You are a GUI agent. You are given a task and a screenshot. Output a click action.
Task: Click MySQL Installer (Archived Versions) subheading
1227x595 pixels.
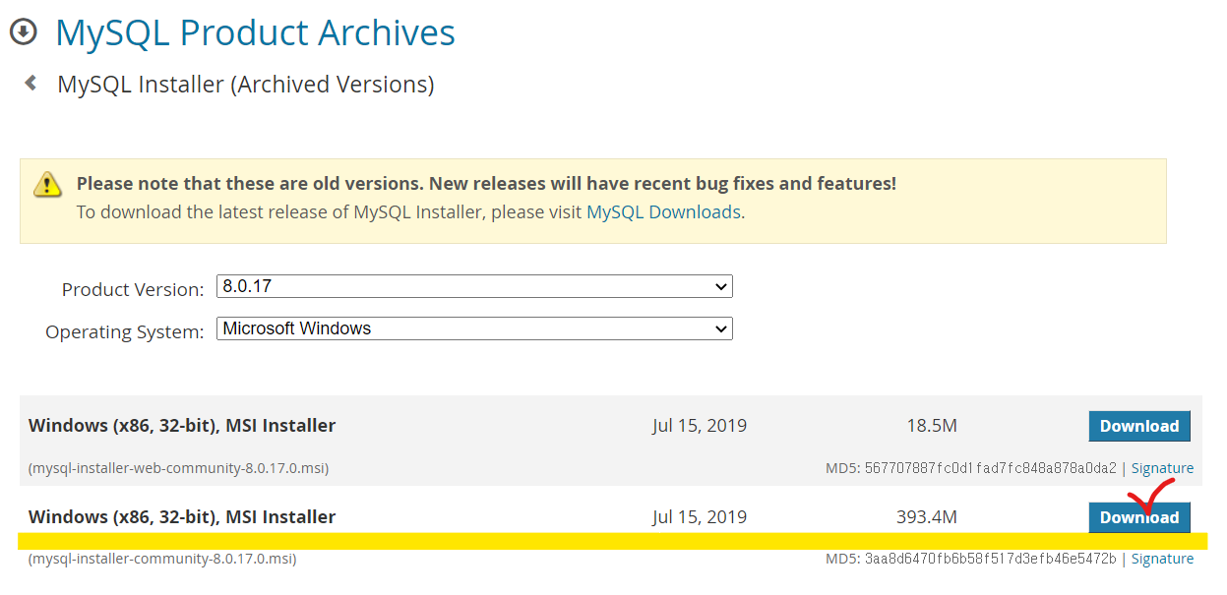coord(246,85)
